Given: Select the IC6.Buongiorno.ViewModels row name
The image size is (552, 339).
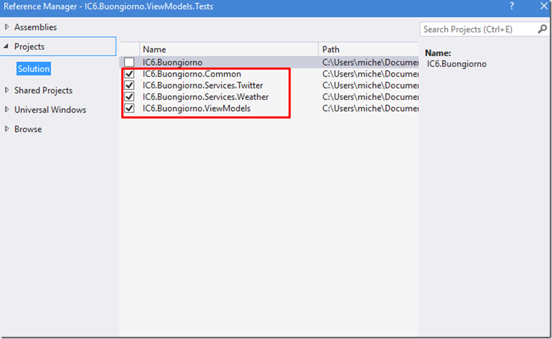Looking at the screenshot, I should (x=197, y=109).
